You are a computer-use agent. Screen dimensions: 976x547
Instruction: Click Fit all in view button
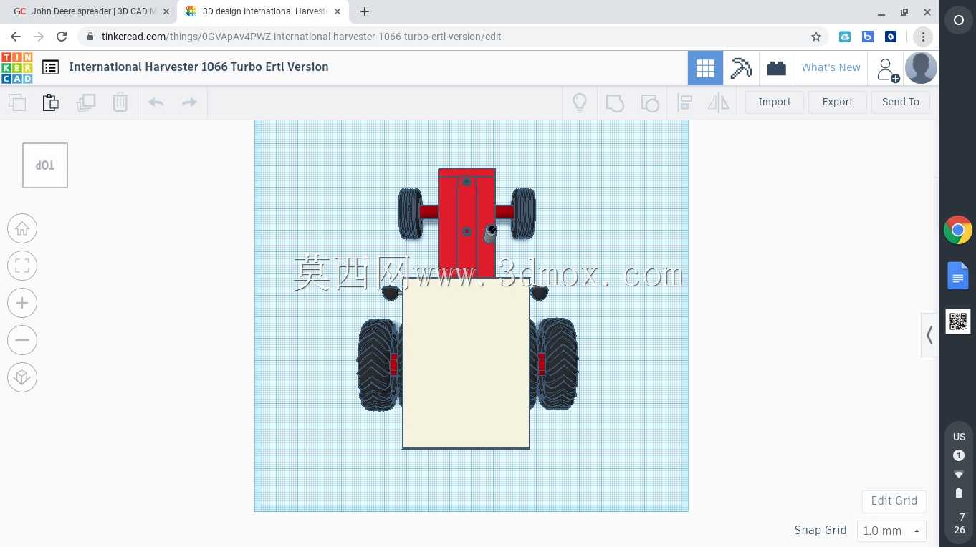(22, 266)
